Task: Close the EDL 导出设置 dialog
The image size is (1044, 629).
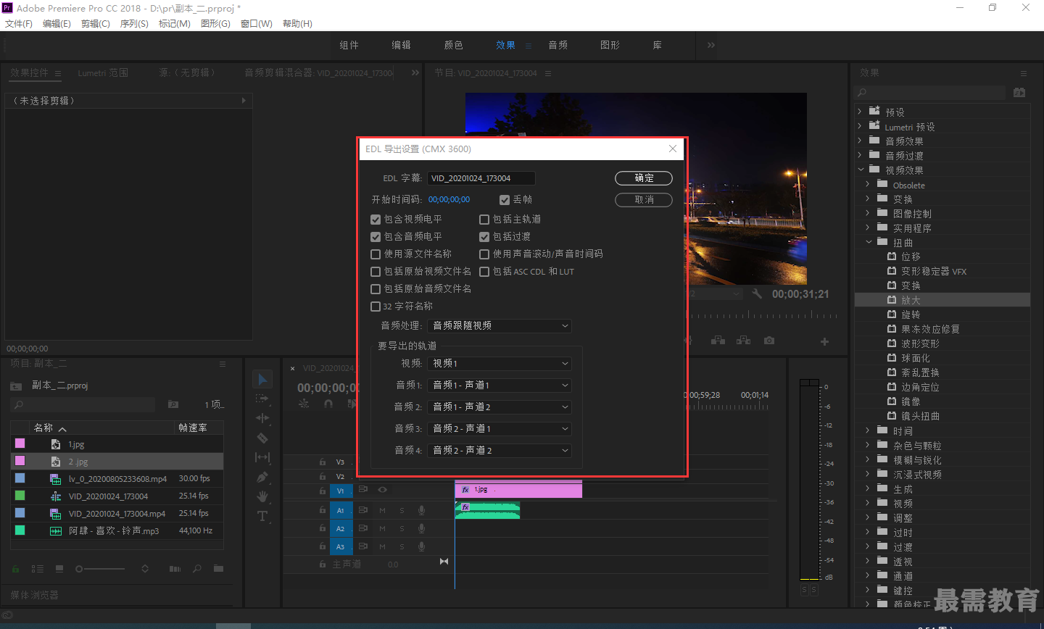Action: pyautogui.click(x=673, y=149)
